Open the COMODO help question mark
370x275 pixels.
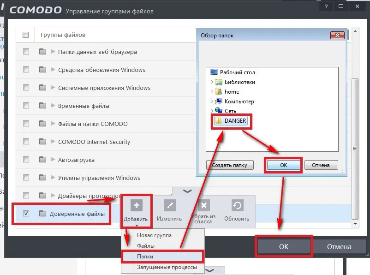[326, 6]
